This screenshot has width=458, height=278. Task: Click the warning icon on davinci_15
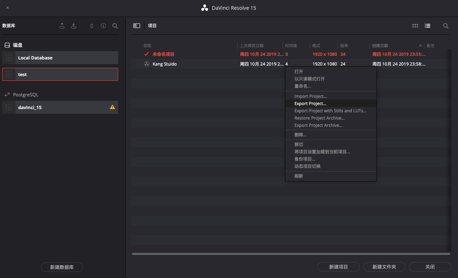(112, 107)
